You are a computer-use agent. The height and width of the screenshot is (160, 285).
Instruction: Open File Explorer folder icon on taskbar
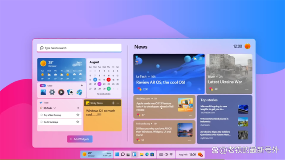(142, 154)
